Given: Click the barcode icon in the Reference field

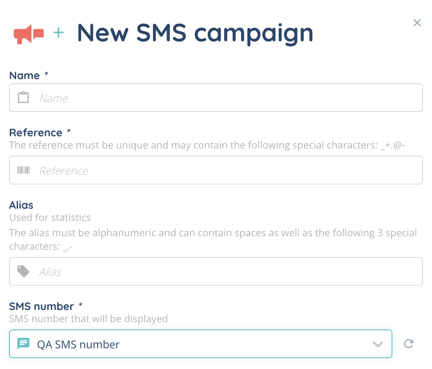Looking at the screenshot, I should (23, 170).
